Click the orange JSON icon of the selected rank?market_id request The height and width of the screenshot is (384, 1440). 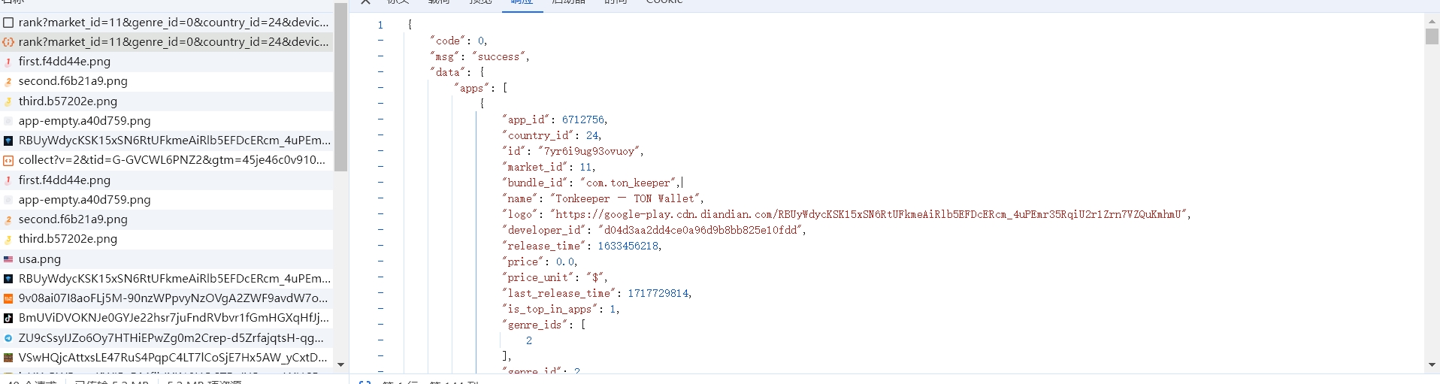(x=8, y=42)
